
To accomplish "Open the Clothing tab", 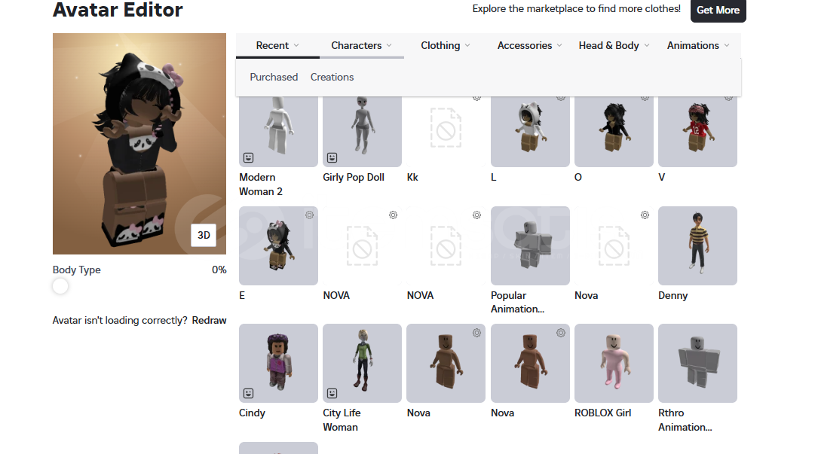I will tap(446, 45).
